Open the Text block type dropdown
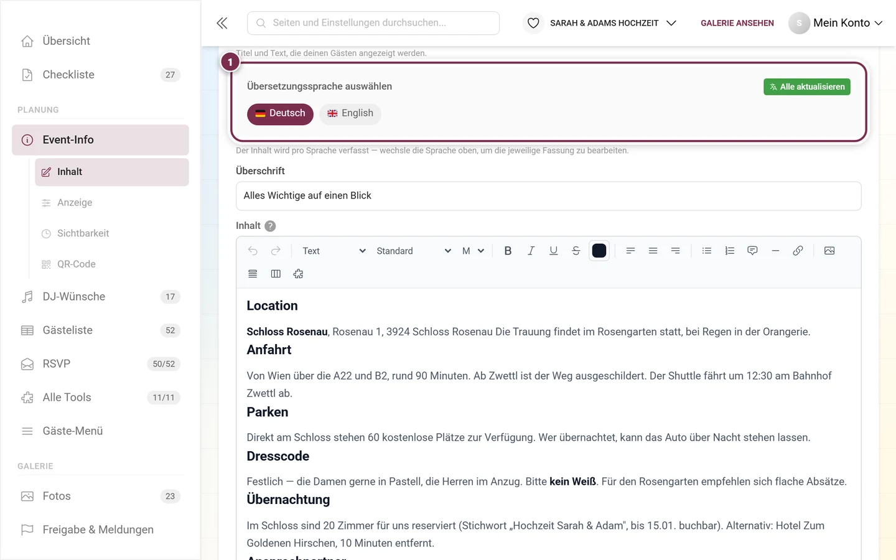The image size is (896, 560). point(334,251)
